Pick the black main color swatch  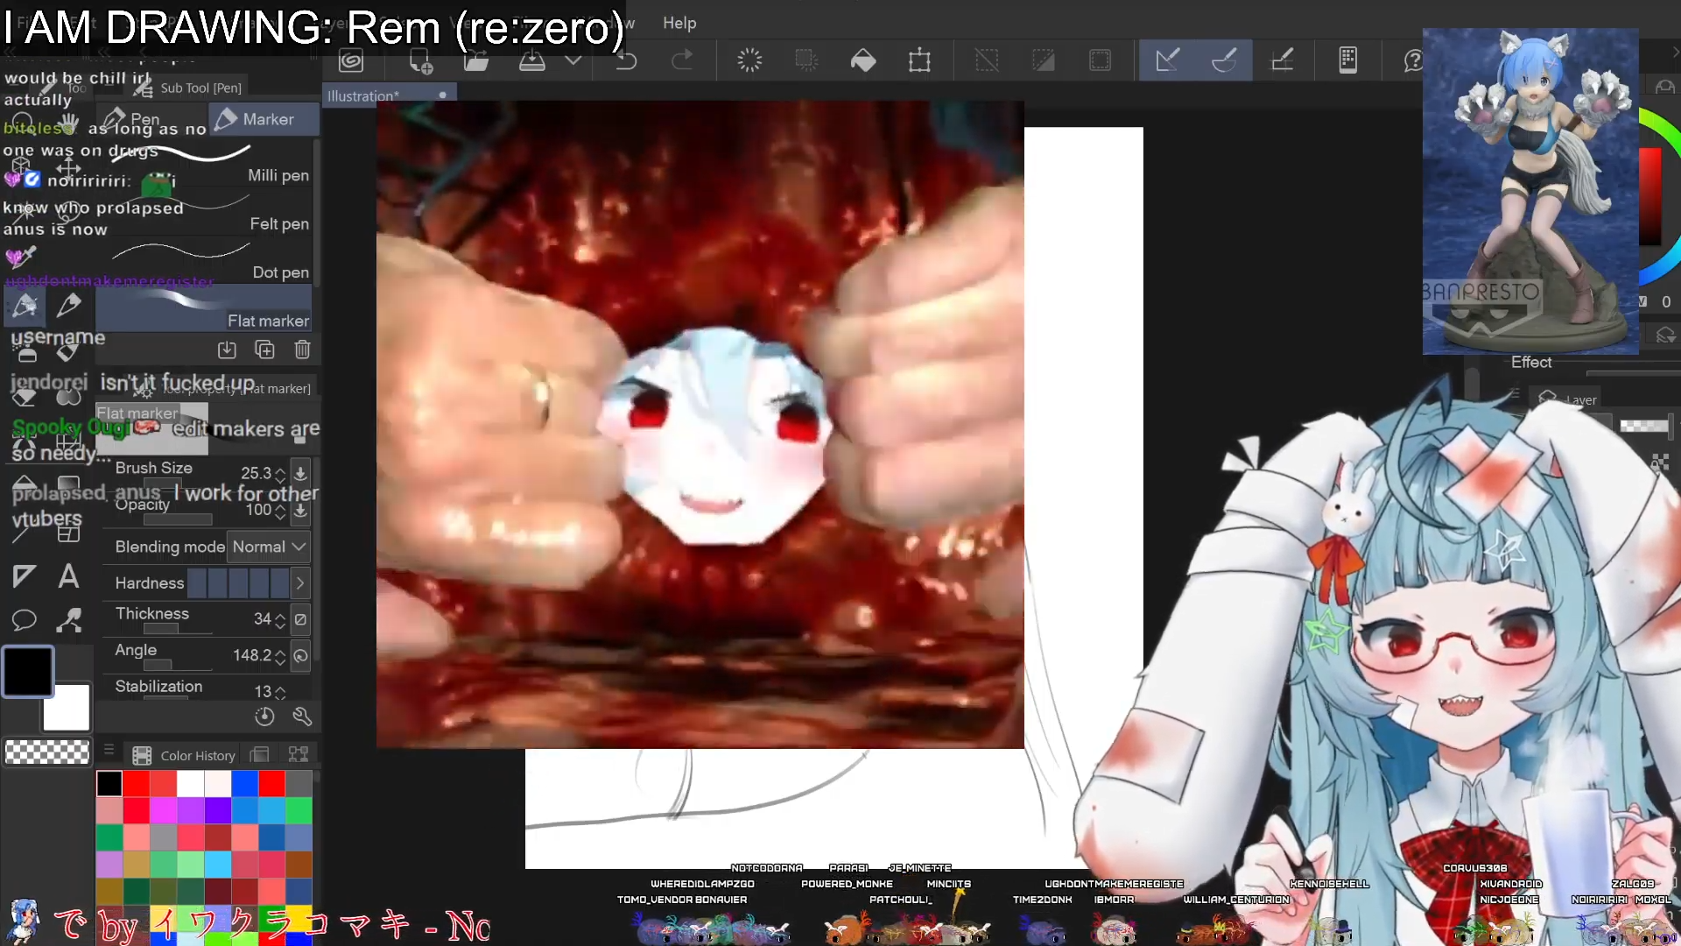click(x=28, y=672)
